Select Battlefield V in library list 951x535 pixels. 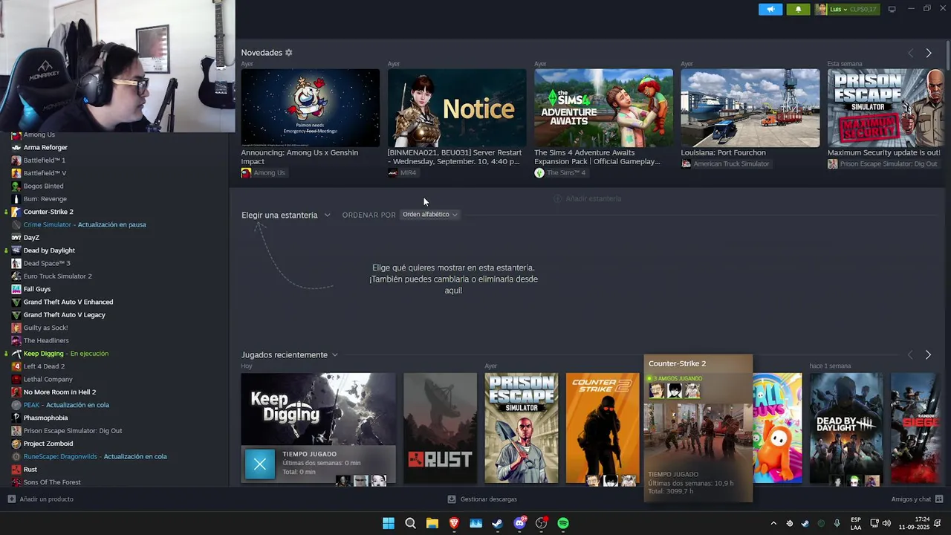(45, 173)
